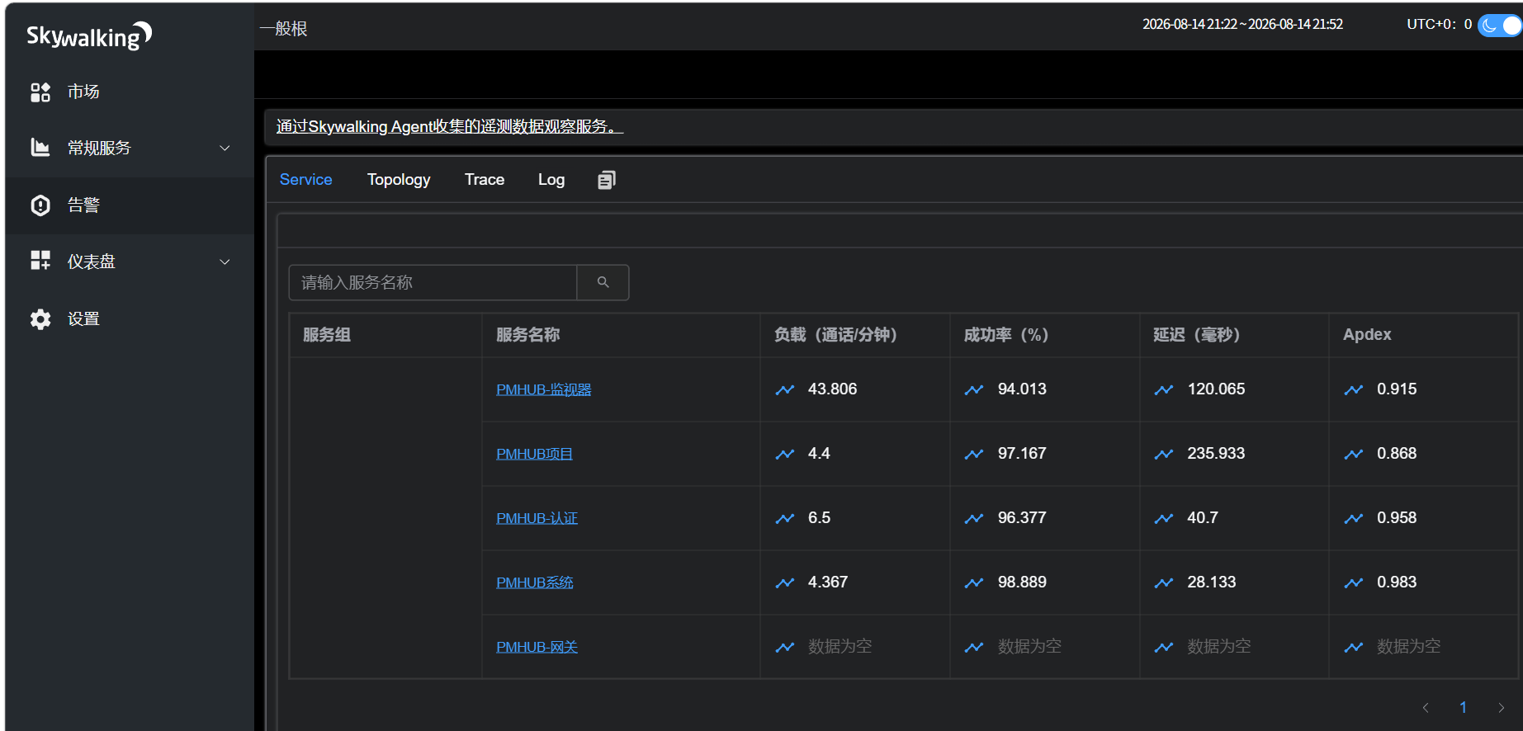1523x731 pixels.
Task: Open latency trend icon for PMHUB系统
Action: (1164, 582)
